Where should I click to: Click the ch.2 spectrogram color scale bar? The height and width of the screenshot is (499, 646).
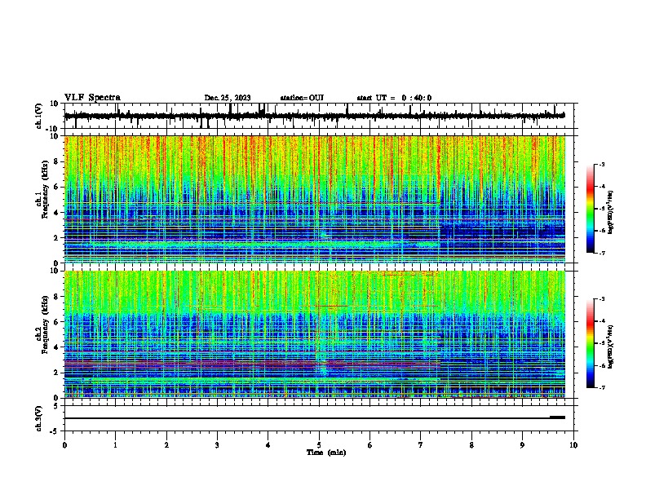590,343
